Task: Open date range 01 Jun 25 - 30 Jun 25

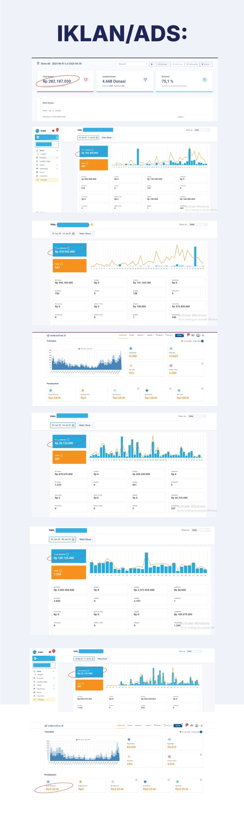Action: [x=63, y=539]
